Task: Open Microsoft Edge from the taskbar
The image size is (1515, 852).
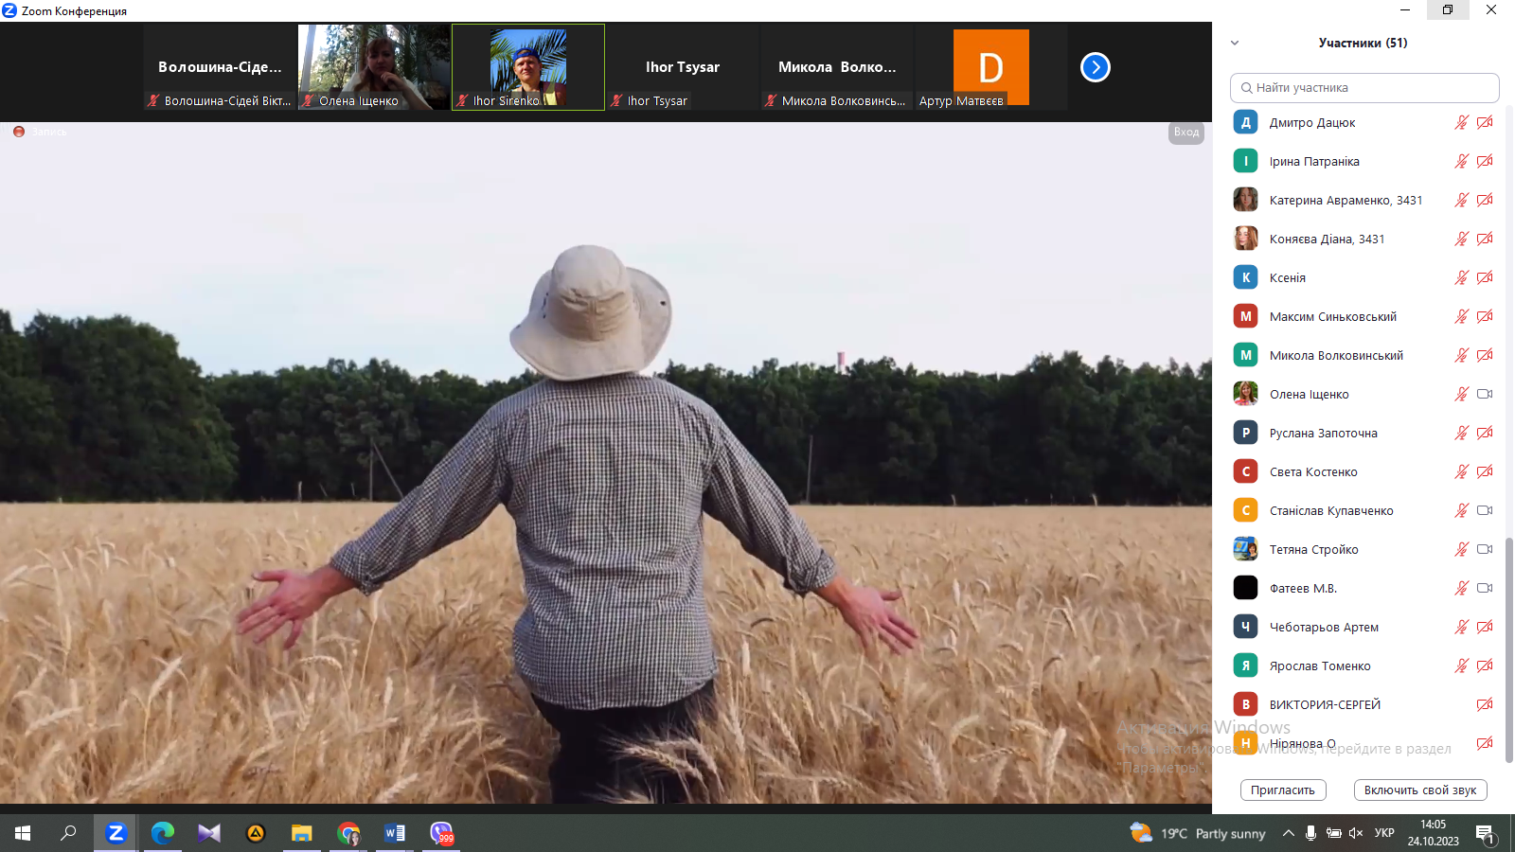Action: pos(163,833)
